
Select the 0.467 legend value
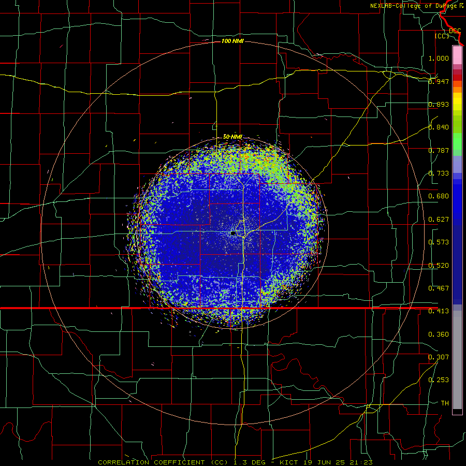click(x=439, y=288)
